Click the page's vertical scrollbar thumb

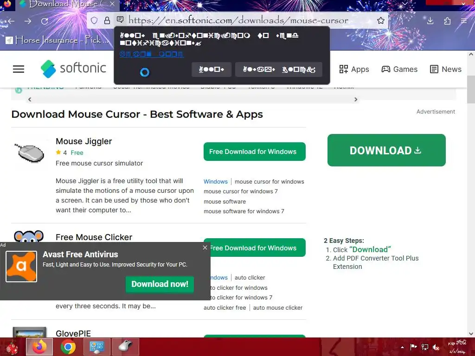pyautogui.click(x=471, y=89)
